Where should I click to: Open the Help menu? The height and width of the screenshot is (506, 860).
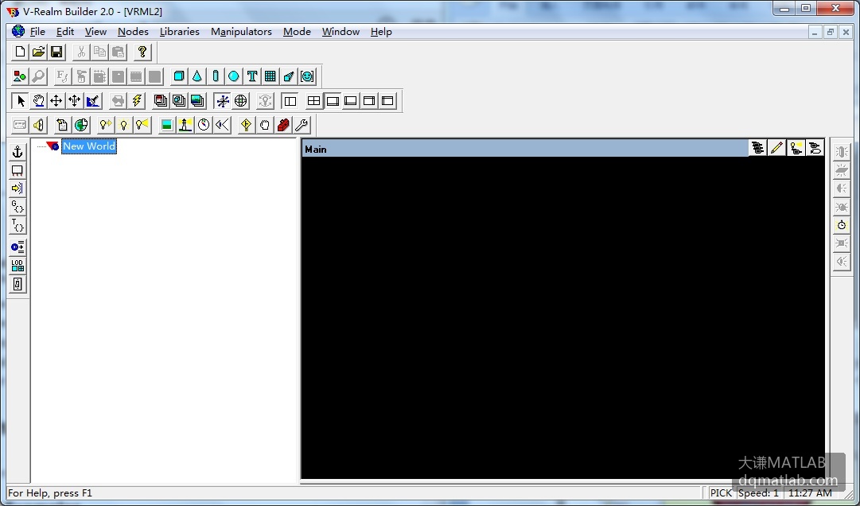click(x=381, y=32)
